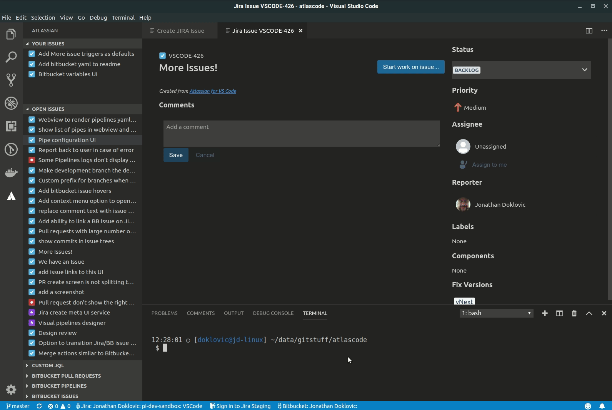The image size is (612, 410).
Task: Save the comment
Action: click(x=176, y=155)
